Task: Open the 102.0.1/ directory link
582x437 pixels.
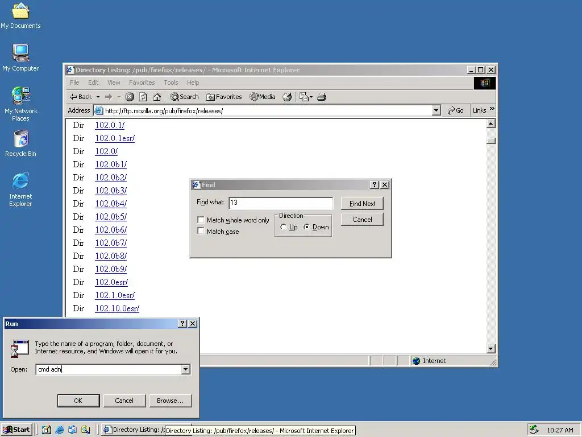Action: click(110, 125)
